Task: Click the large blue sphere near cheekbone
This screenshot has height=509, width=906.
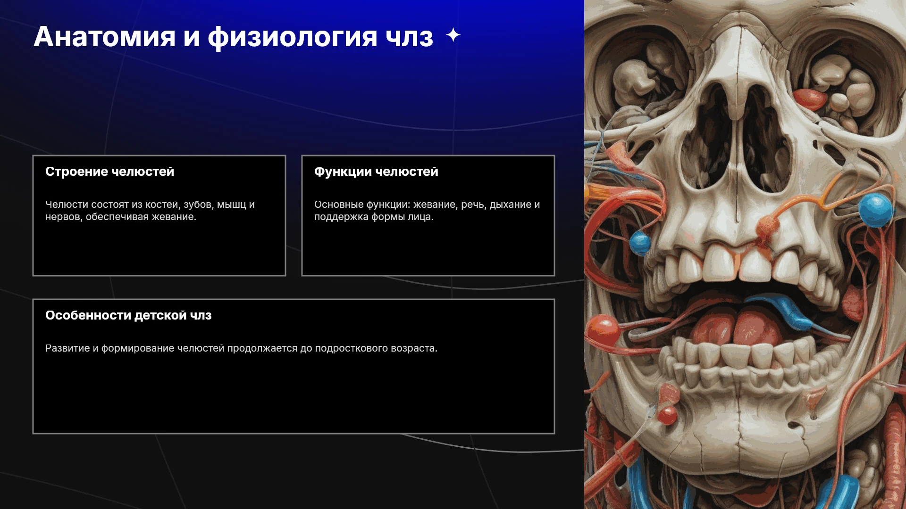Action: [x=875, y=210]
